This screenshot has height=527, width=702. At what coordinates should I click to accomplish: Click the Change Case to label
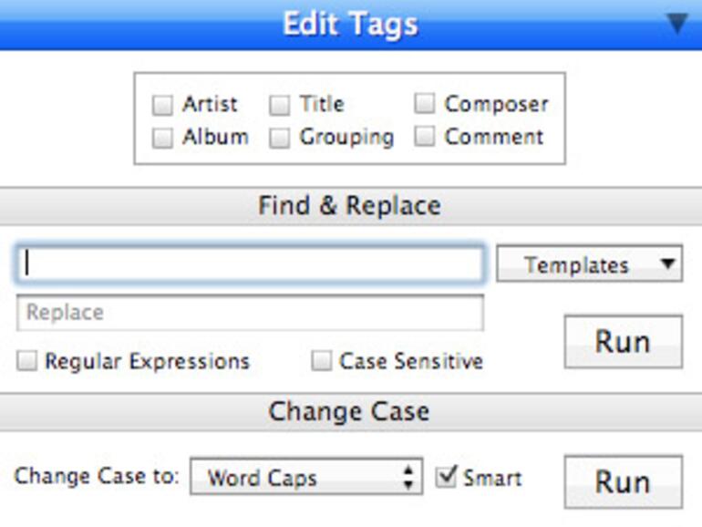point(97,477)
